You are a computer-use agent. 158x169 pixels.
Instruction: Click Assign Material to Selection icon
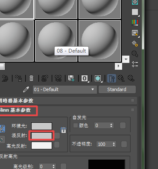18,78
